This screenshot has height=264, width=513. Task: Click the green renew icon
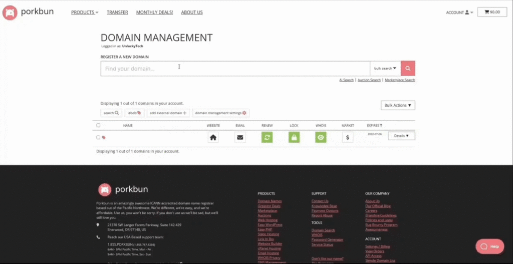pyautogui.click(x=267, y=137)
